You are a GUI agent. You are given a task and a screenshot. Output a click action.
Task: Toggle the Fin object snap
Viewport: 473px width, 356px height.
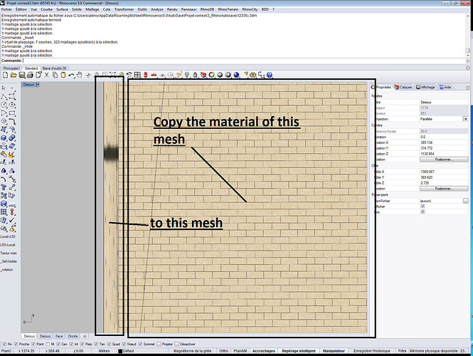click(x=4, y=344)
